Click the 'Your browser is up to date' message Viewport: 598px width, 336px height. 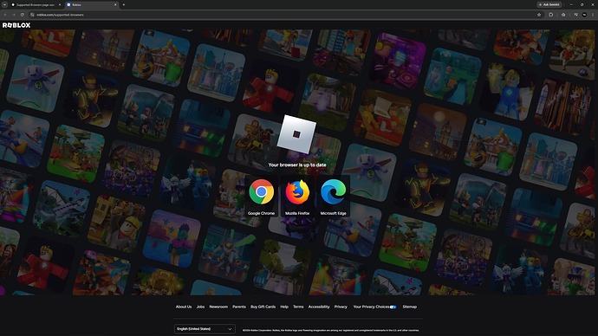click(x=297, y=165)
